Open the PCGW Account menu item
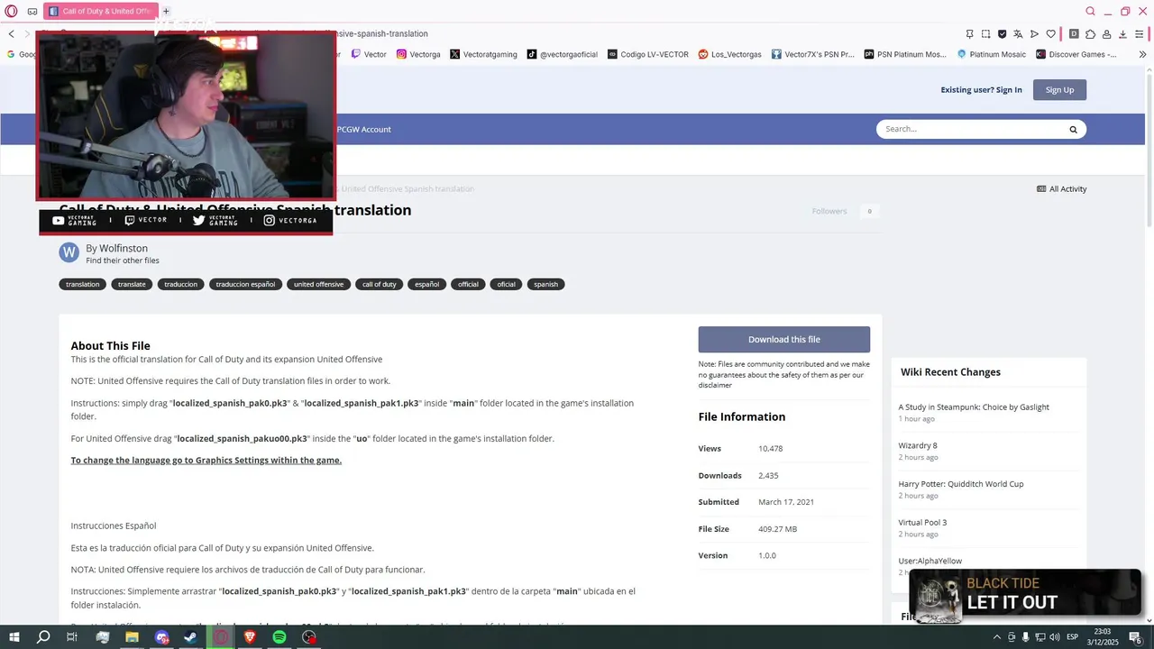The width and height of the screenshot is (1154, 649). click(x=363, y=129)
